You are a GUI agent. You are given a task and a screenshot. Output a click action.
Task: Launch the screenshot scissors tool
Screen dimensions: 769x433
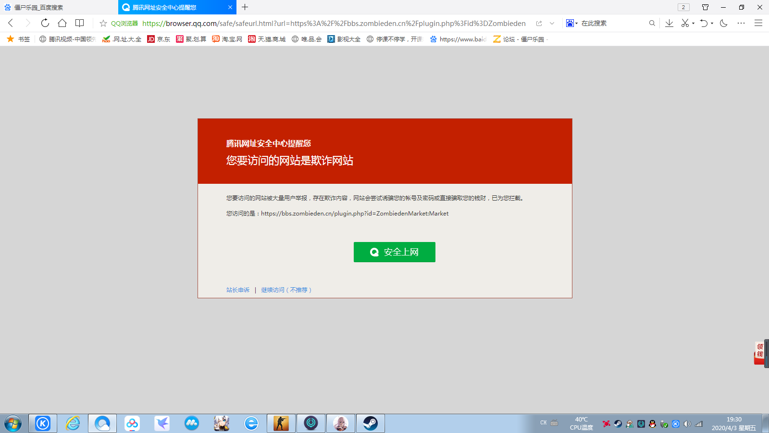tap(686, 23)
